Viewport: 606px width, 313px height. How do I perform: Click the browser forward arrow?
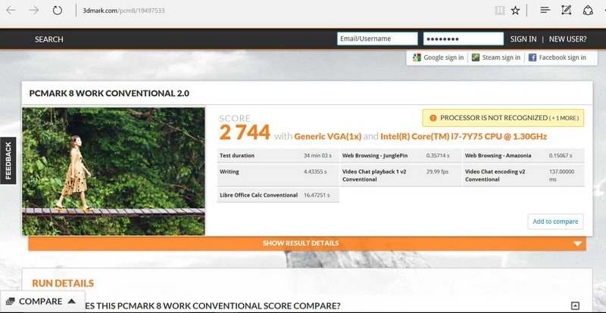click(x=35, y=11)
